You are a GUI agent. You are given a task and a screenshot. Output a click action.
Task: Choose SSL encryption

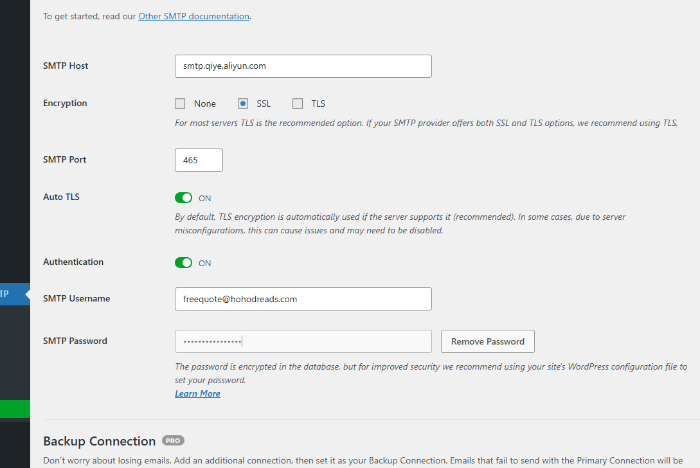tap(243, 104)
